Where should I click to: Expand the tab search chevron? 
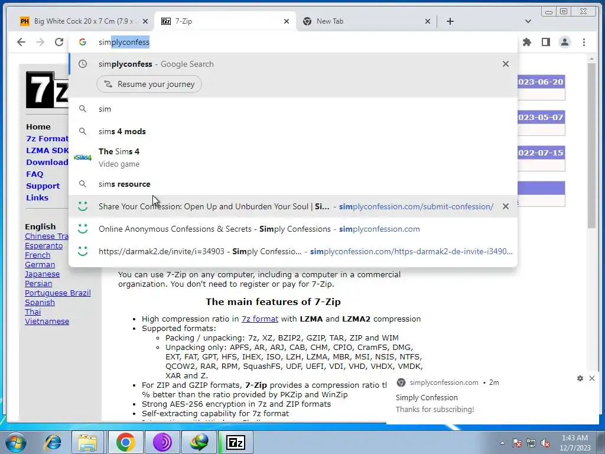(x=528, y=21)
